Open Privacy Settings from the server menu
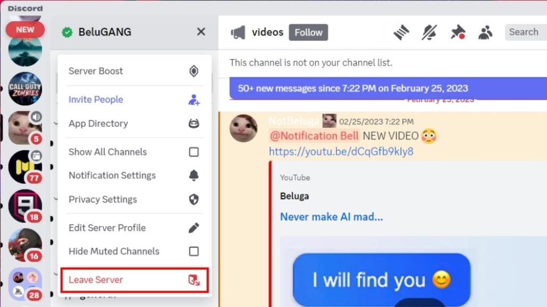Viewport: 547px width, 307px height. pyautogui.click(x=103, y=199)
